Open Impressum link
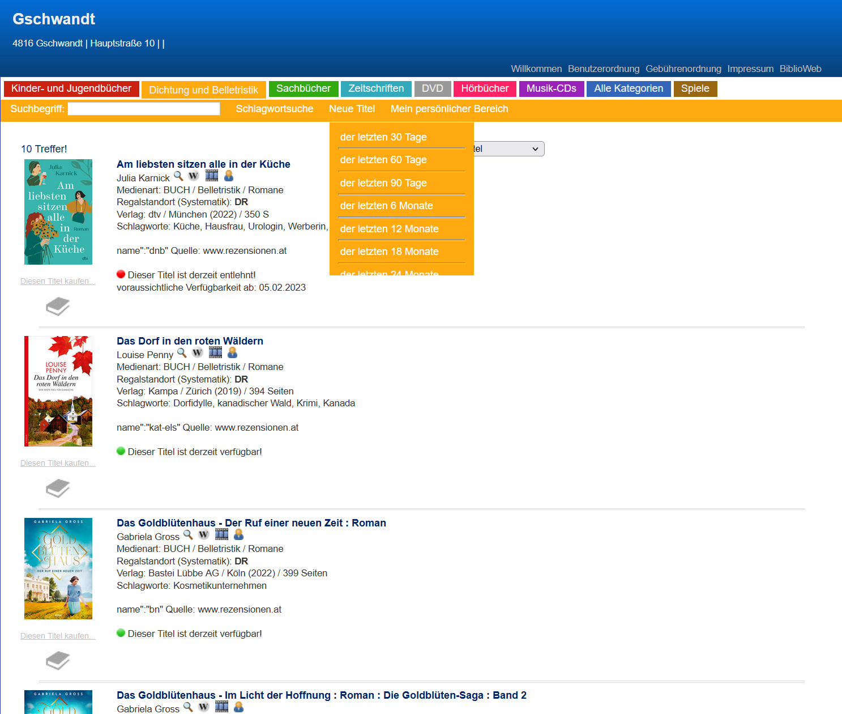842x714 pixels. [750, 69]
